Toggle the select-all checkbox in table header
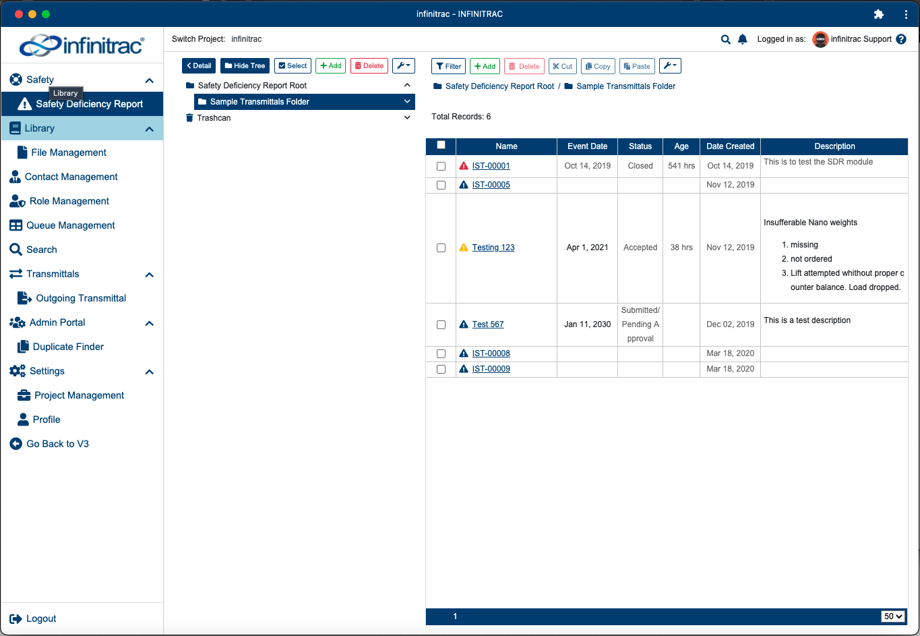Viewport: 920px width, 636px height. 441,145
